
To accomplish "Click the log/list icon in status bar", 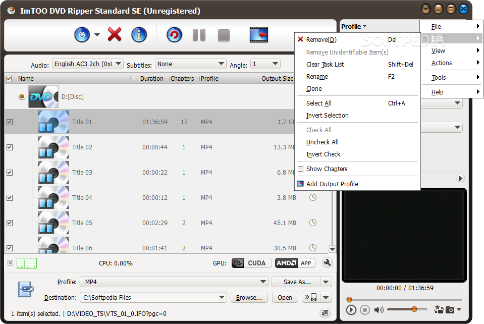I will [x=325, y=313].
